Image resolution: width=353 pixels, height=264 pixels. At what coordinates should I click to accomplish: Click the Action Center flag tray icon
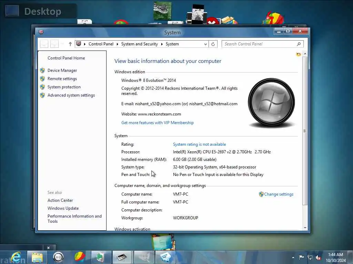(301, 257)
